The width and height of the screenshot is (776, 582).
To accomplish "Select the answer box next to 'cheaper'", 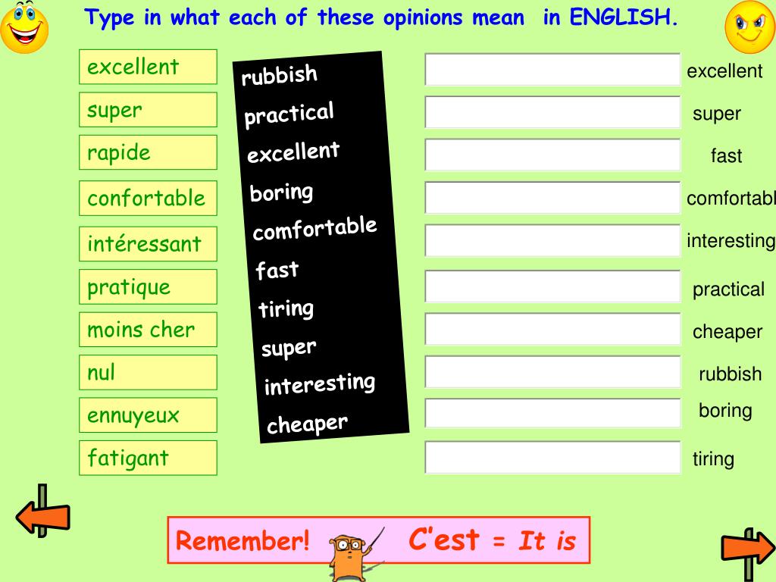I will [x=552, y=329].
